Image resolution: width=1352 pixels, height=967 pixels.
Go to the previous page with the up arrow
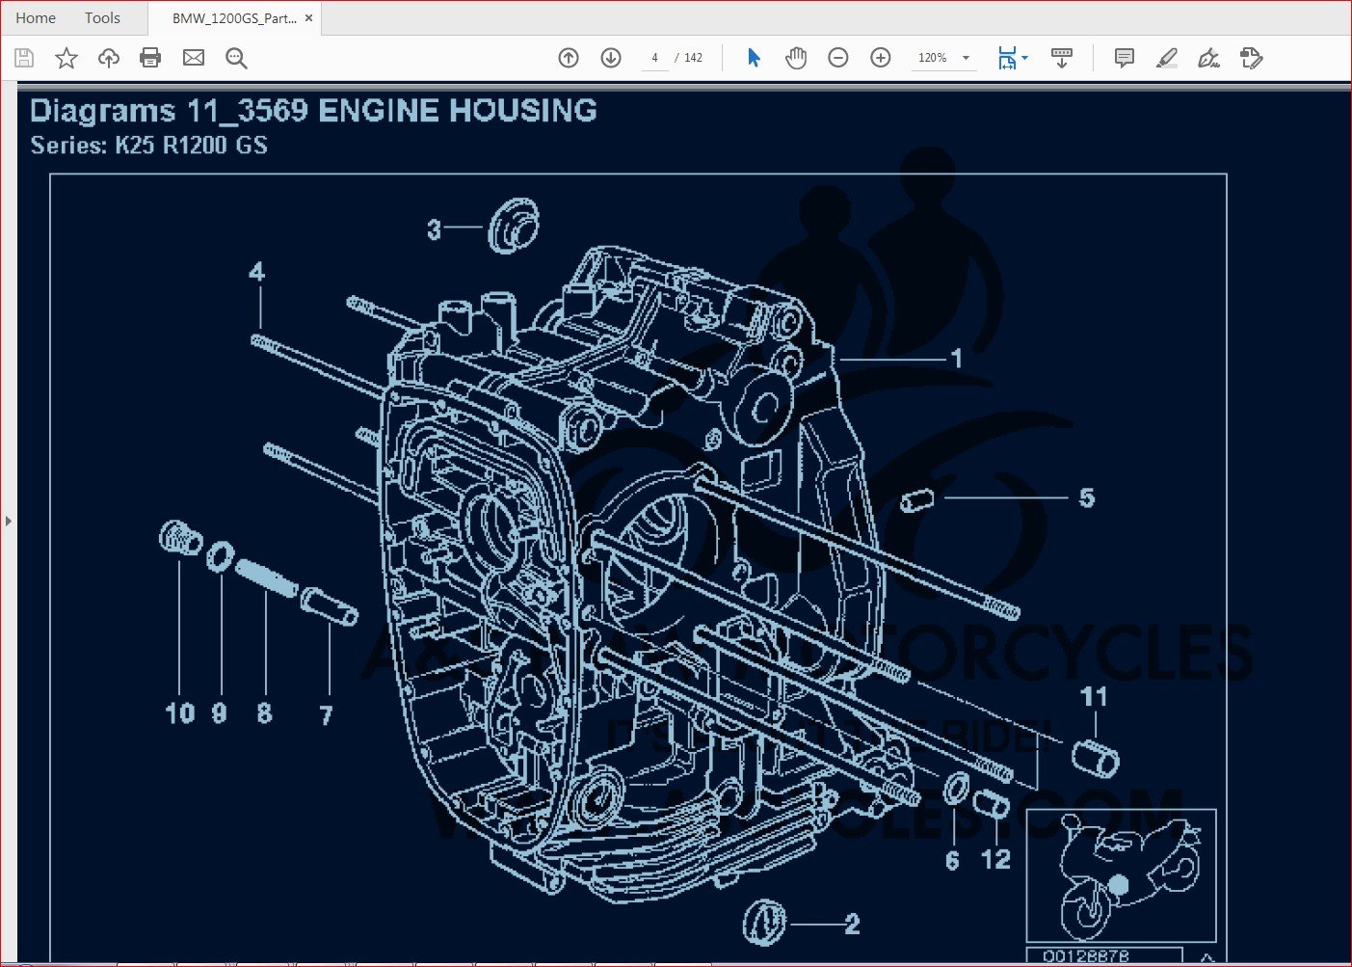pyautogui.click(x=569, y=58)
